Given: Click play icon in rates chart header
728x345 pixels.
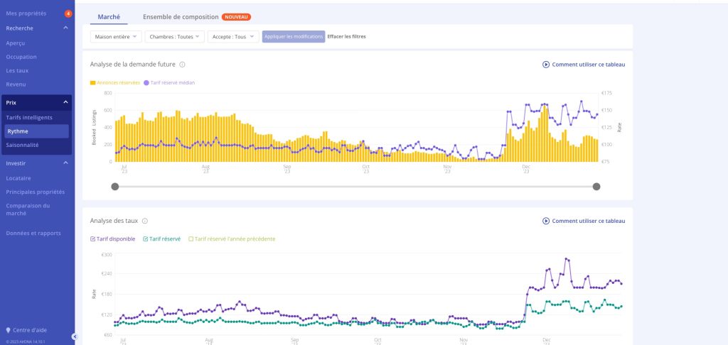Looking at the screenshot, I should [x=546, y=221].
